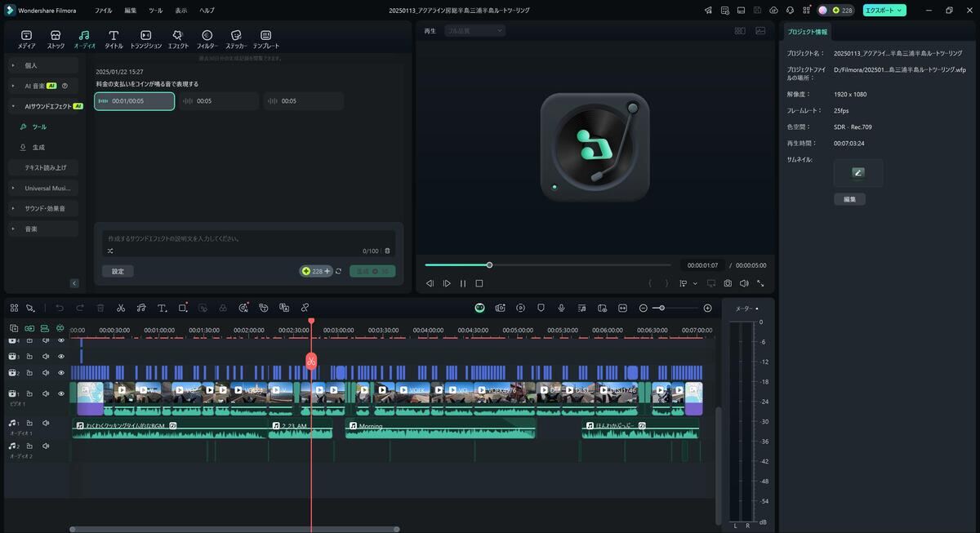Click the Redo arrow in timeline toolbar

click(x=80, y=308)
